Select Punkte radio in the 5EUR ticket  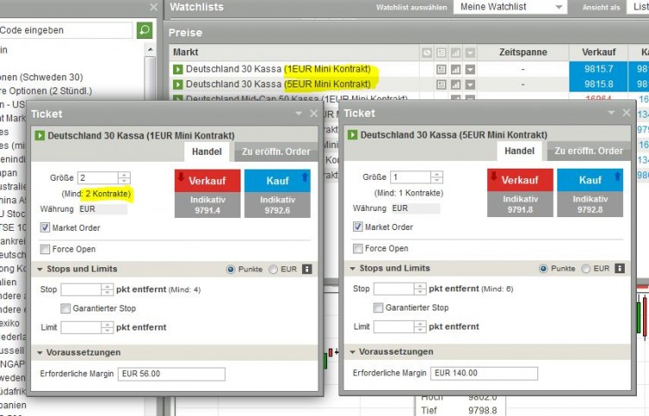543,268
